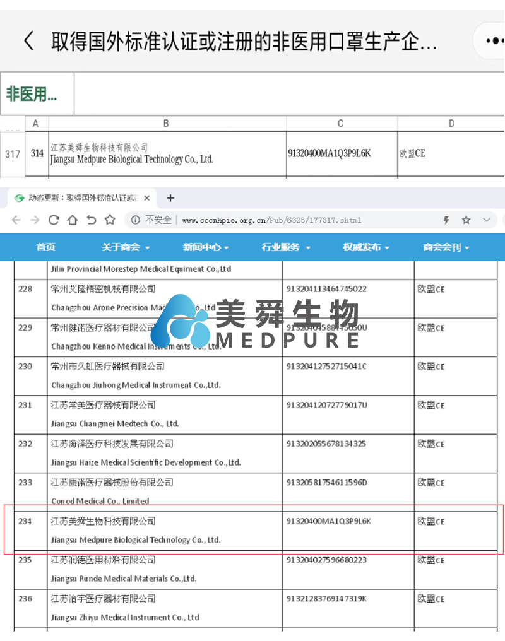Click the credit code 91320412752715041C
Screen dimensions: 505x641
(326, 367)
